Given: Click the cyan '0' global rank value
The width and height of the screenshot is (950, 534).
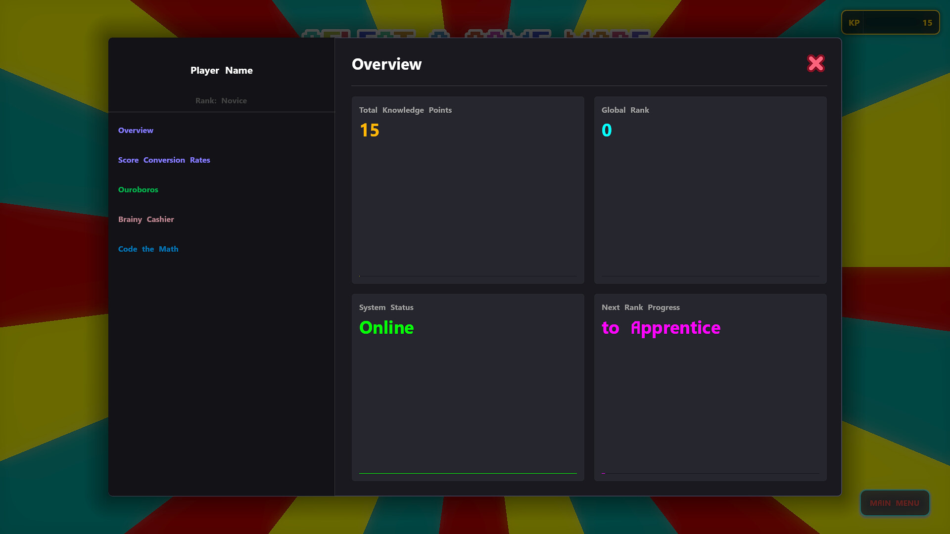Looking at the screenshot, I should click(x=607, y=130).
